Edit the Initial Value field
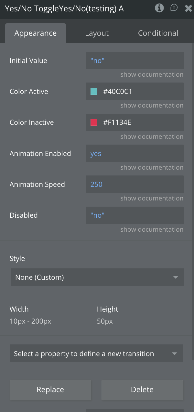This screenshot has width=194, height=412. click(135, 60)
